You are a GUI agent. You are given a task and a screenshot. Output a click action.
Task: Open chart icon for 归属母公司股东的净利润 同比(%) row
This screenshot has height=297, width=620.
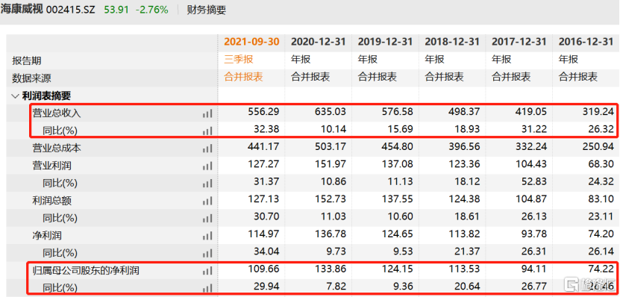coord(207,288)
